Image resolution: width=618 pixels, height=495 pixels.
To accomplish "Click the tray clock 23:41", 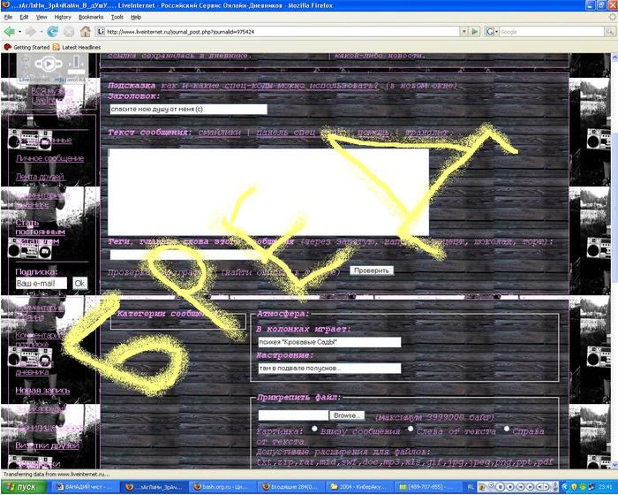I will [x=605, y=487].
